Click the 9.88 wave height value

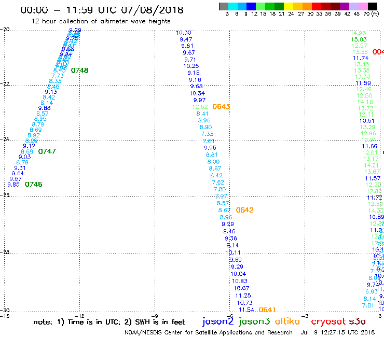tap(44, 108)
